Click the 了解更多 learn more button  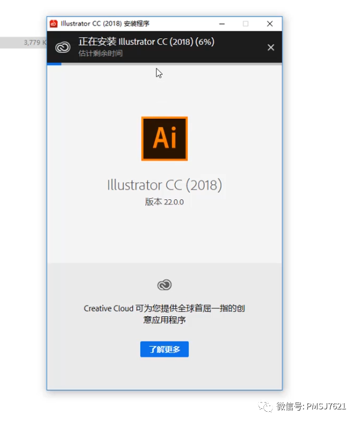point(164,349)
